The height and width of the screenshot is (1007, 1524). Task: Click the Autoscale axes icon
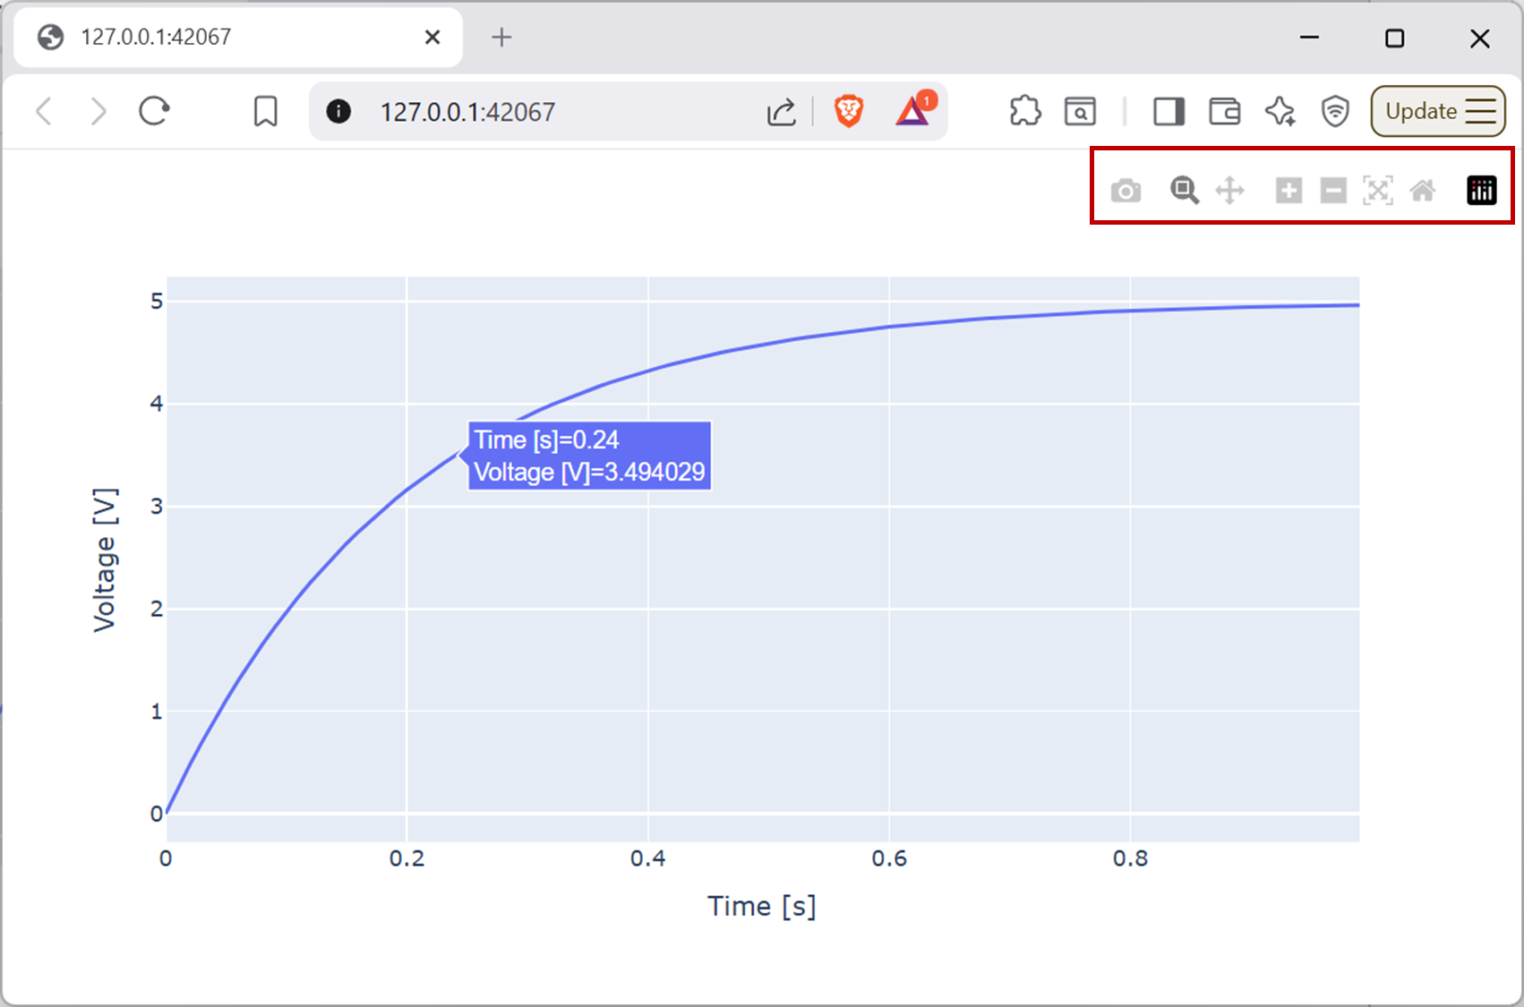(1377, 190)
